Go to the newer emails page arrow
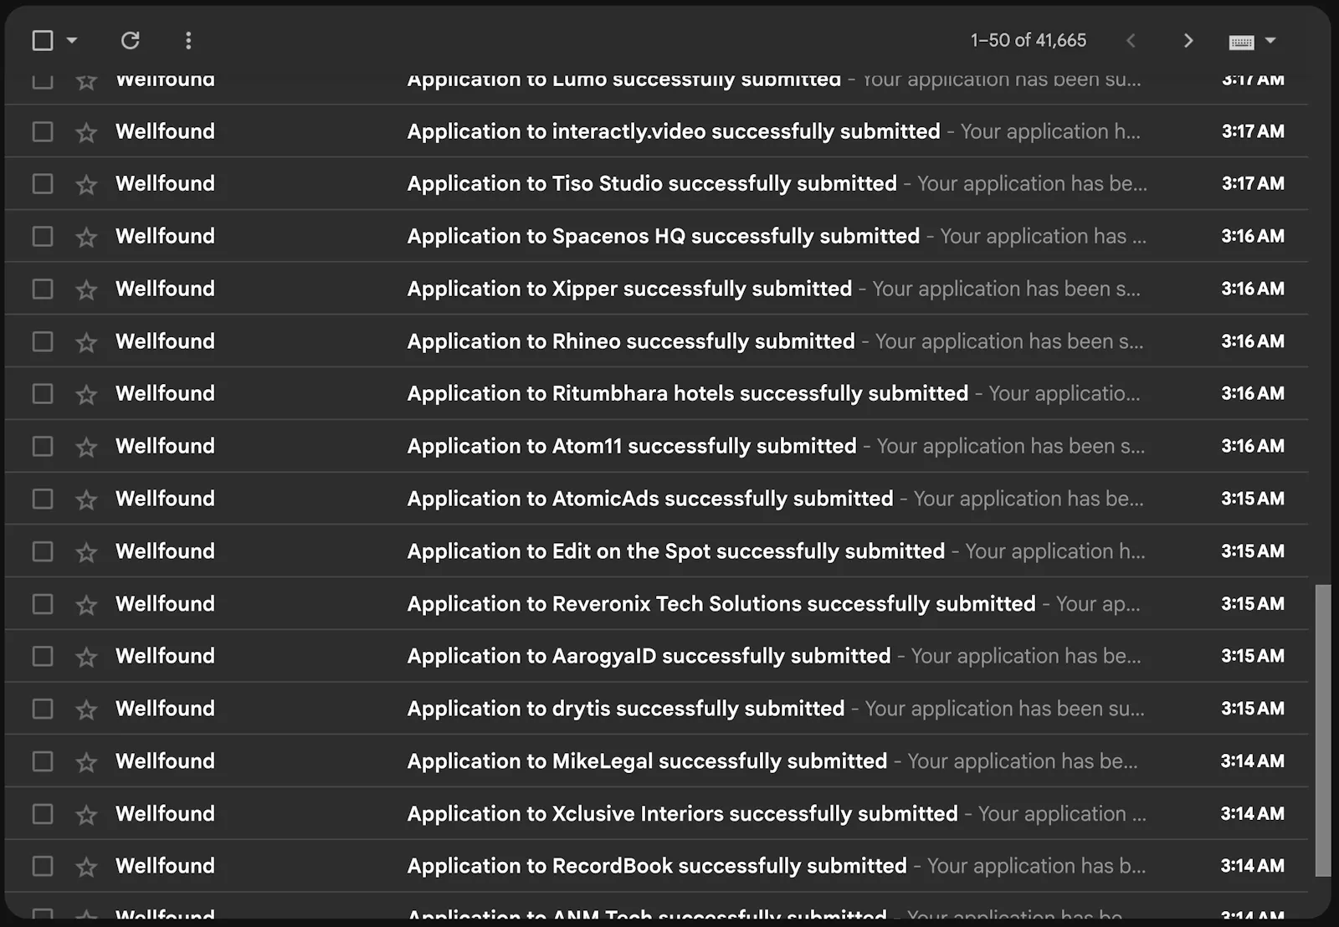 click(x=1131, y=40)
